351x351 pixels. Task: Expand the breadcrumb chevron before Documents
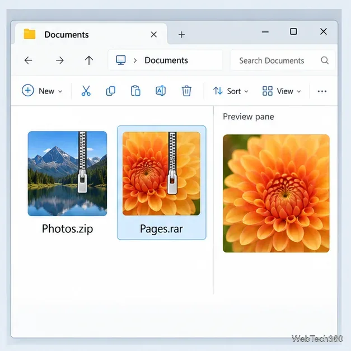tap(135, 60)
